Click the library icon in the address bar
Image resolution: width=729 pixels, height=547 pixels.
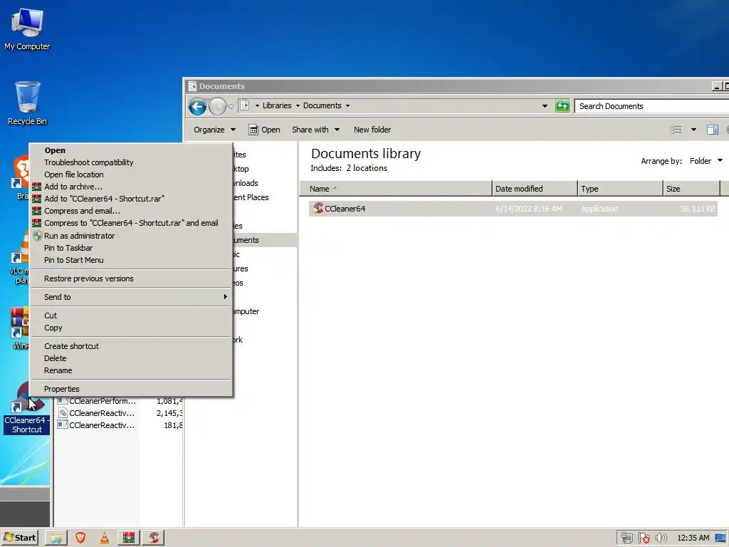tap(245, 105)
